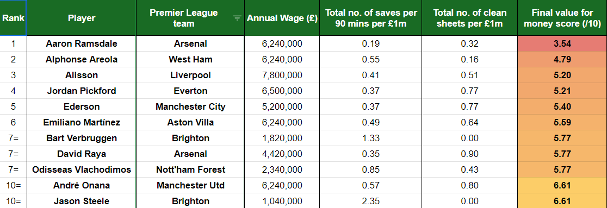Click the 0.90 clean sheets cell
Image resolution: width=607 pixels, height=208 pixels.
470,154
